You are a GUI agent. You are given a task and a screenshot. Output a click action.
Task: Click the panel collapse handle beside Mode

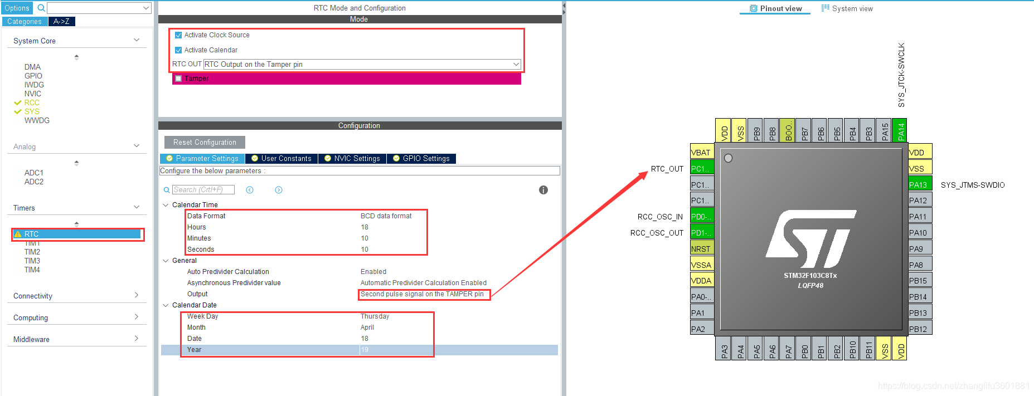564,8
